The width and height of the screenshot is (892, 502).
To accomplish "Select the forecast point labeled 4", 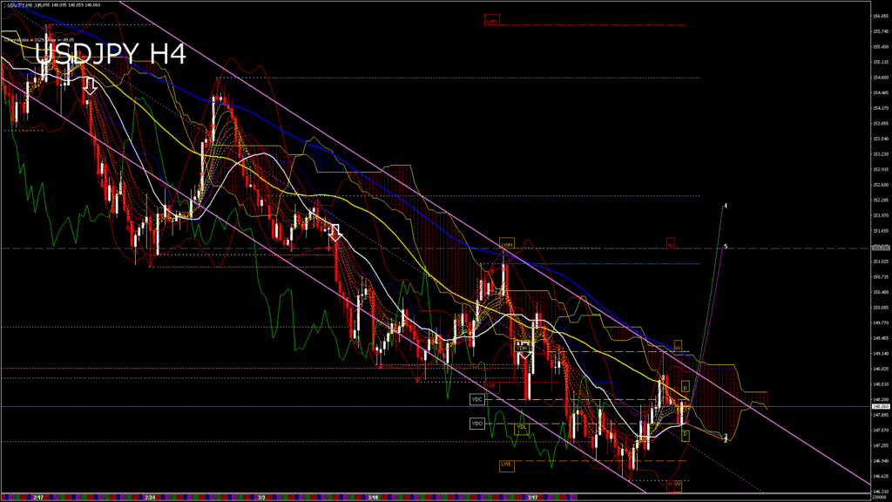I will pos(726,206).
